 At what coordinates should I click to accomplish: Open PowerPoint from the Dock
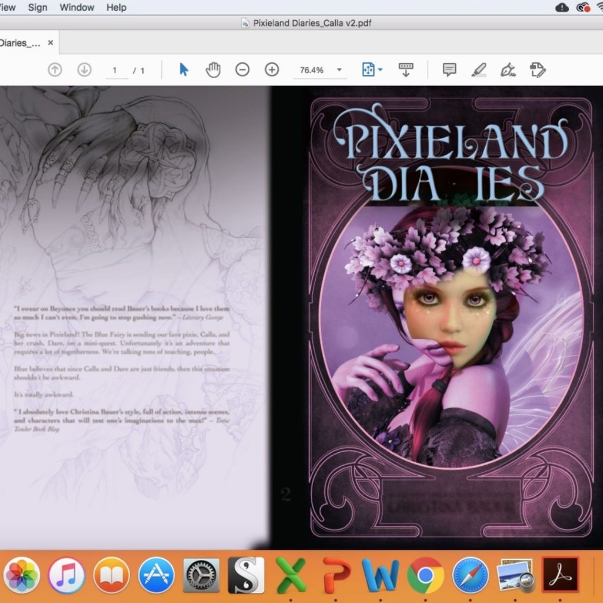pyautogui.click(x=336, y=575)
